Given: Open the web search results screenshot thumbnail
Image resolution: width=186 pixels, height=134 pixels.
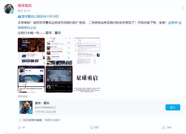Looking at the screenshot, I should [x=87, y=51].
